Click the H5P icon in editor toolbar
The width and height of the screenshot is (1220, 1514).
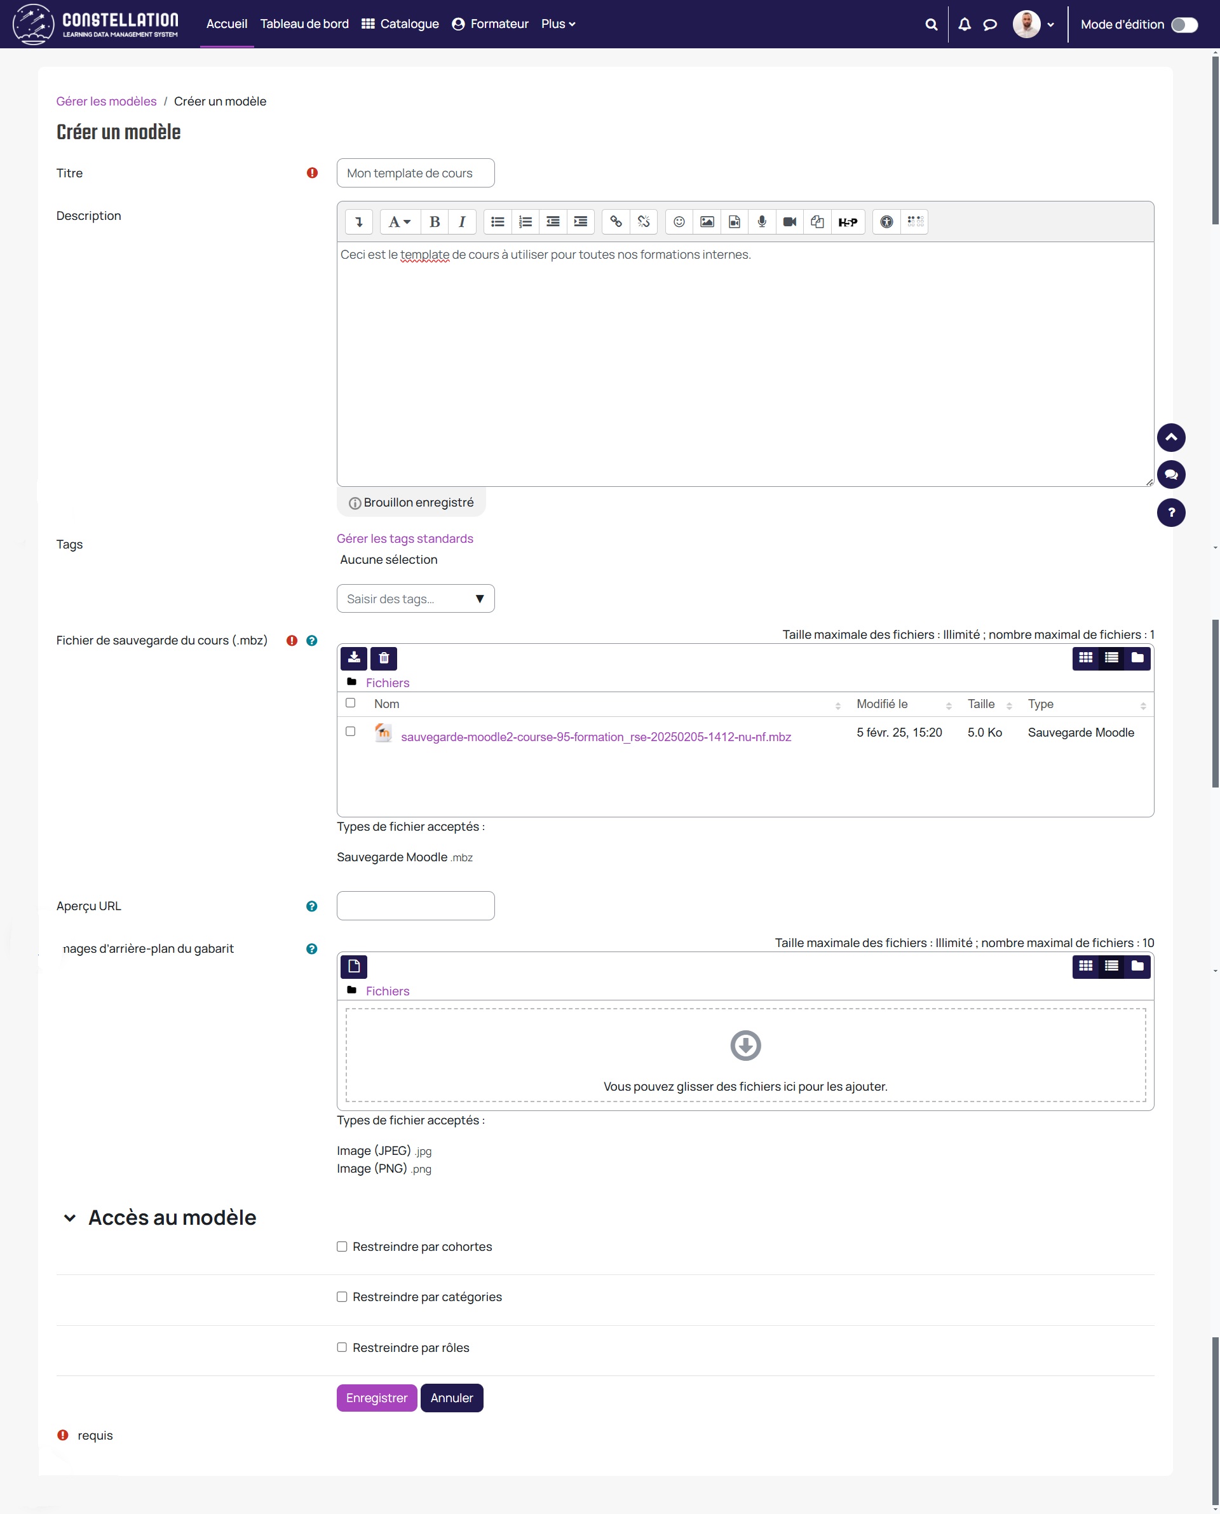pos(848,222)
